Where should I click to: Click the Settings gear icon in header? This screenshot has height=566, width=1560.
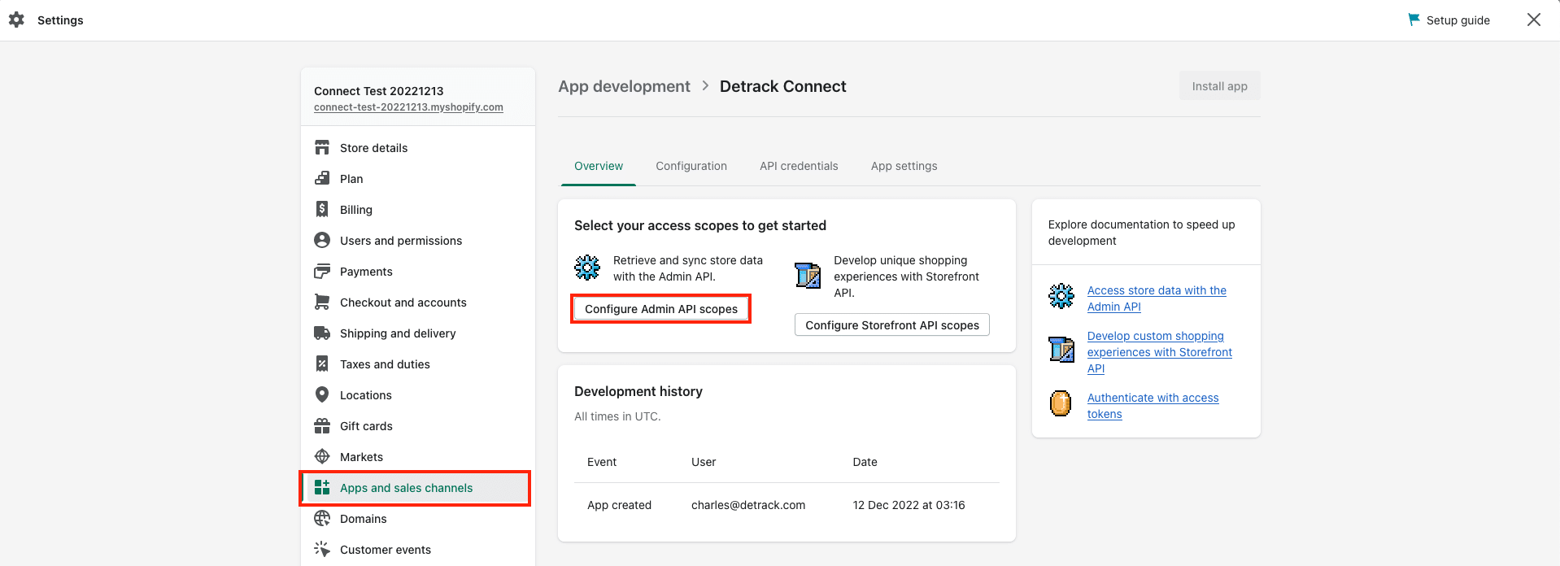pos(16,20)
